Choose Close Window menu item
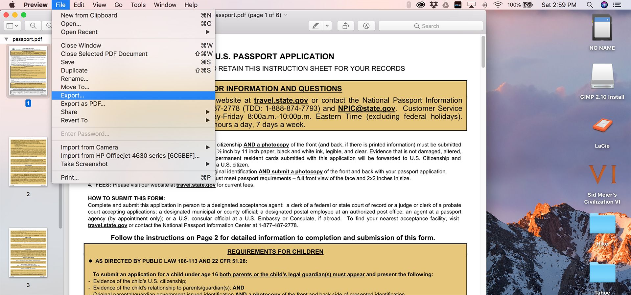The height and width of the screenshot is (295, 631). (133, 46)
